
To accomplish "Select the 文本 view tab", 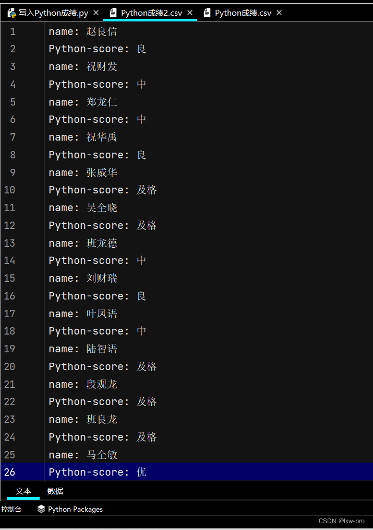I will coord(23,491).
